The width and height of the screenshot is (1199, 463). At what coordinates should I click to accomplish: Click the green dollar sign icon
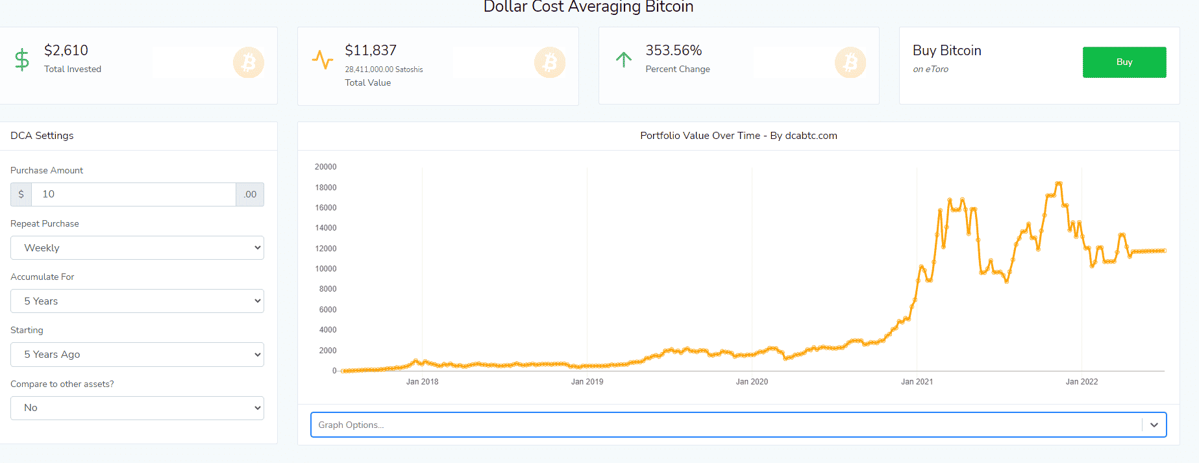(x=22, y=60)
